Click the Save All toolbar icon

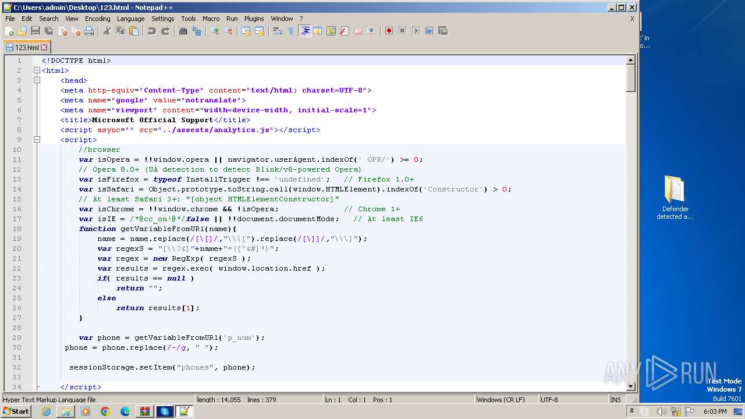tap(49, 31)
